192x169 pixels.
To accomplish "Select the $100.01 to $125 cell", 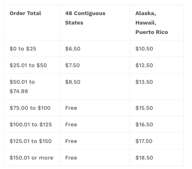I will tap(31, 124).
